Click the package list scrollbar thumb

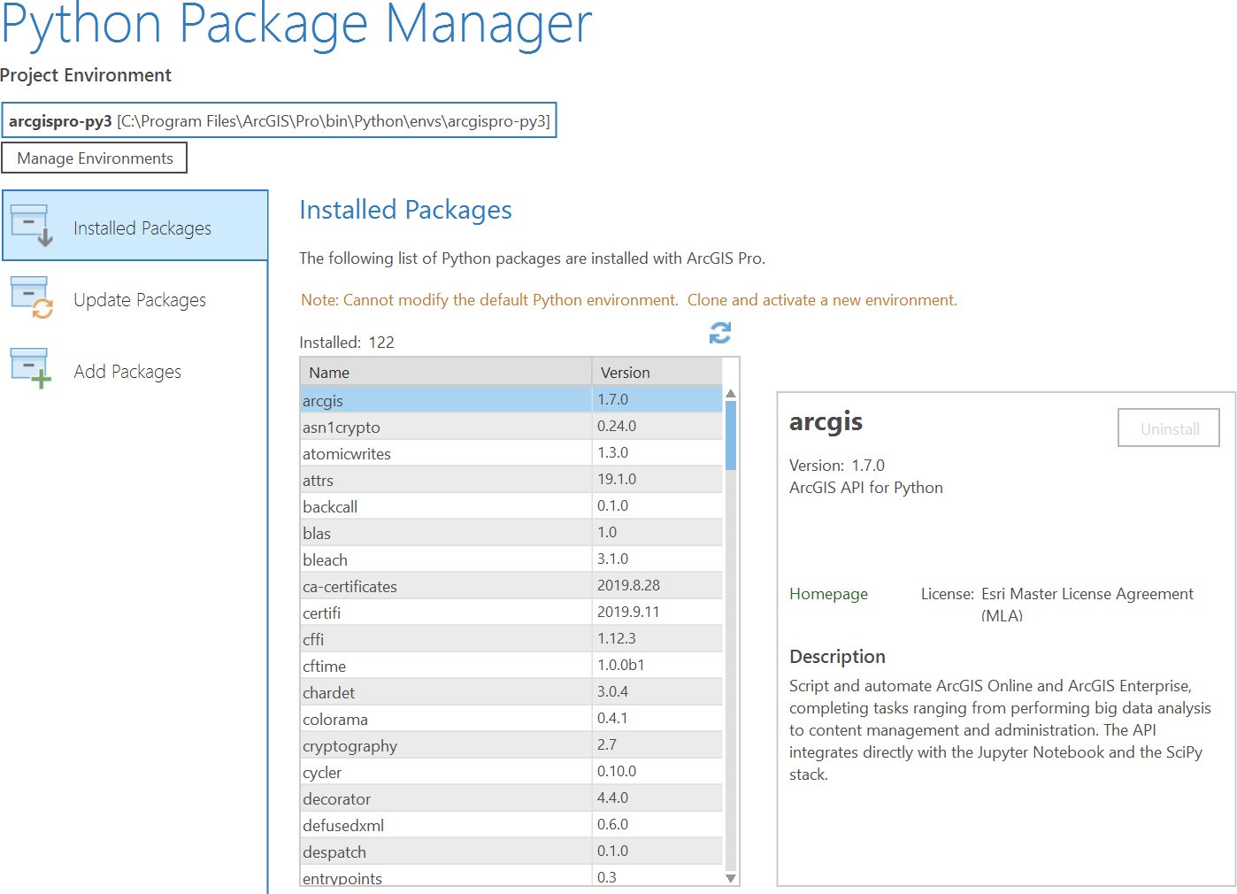pyautogui.click(x=731, y=435)
